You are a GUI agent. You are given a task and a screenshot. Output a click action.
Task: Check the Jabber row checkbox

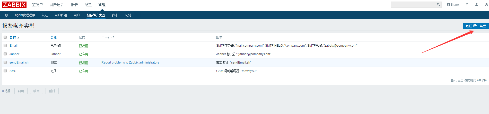(5, 54)
